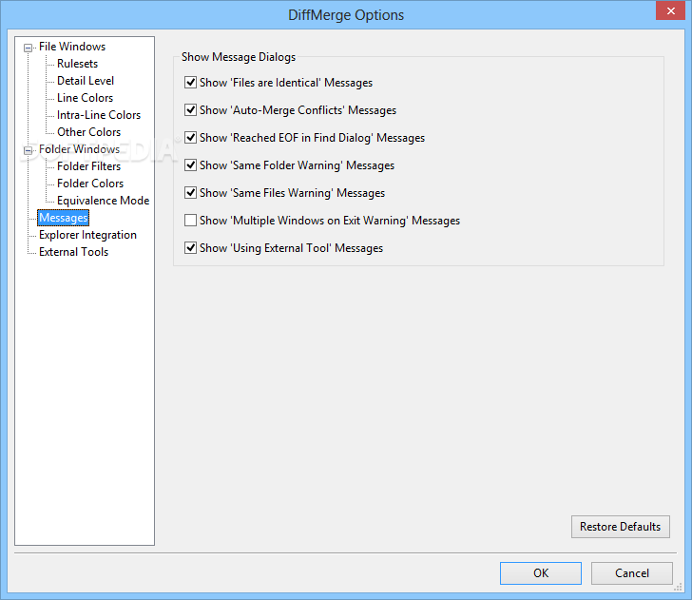Select Equivalence Mode in the tree
This screenshot has height=600, width=692.
(103, 201)
